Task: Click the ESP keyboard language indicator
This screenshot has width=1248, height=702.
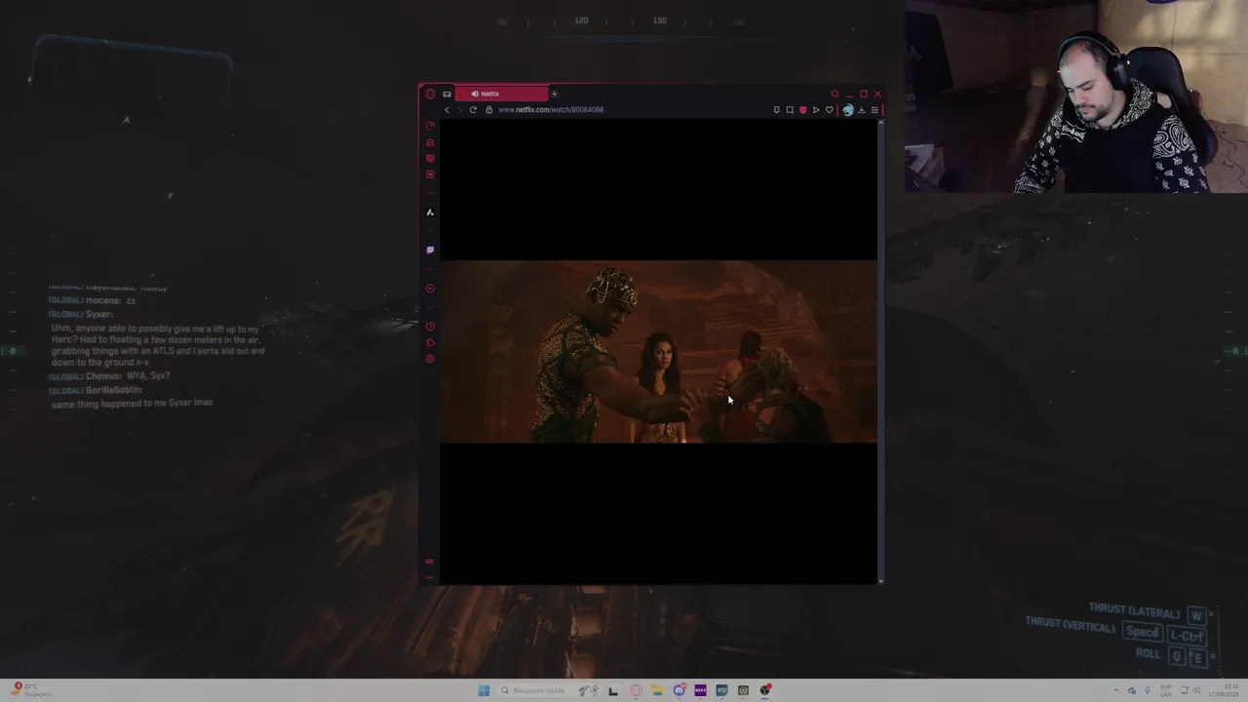Action: click(x=1166, y=690)
